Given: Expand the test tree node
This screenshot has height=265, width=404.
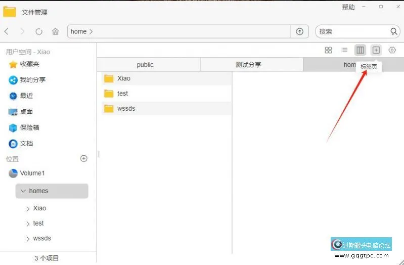Looking at the screenshot, I should point(28,224).
